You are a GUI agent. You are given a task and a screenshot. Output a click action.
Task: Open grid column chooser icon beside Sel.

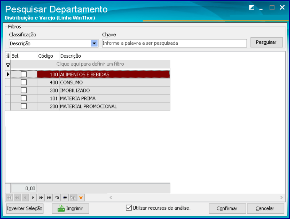click(8, 56)
